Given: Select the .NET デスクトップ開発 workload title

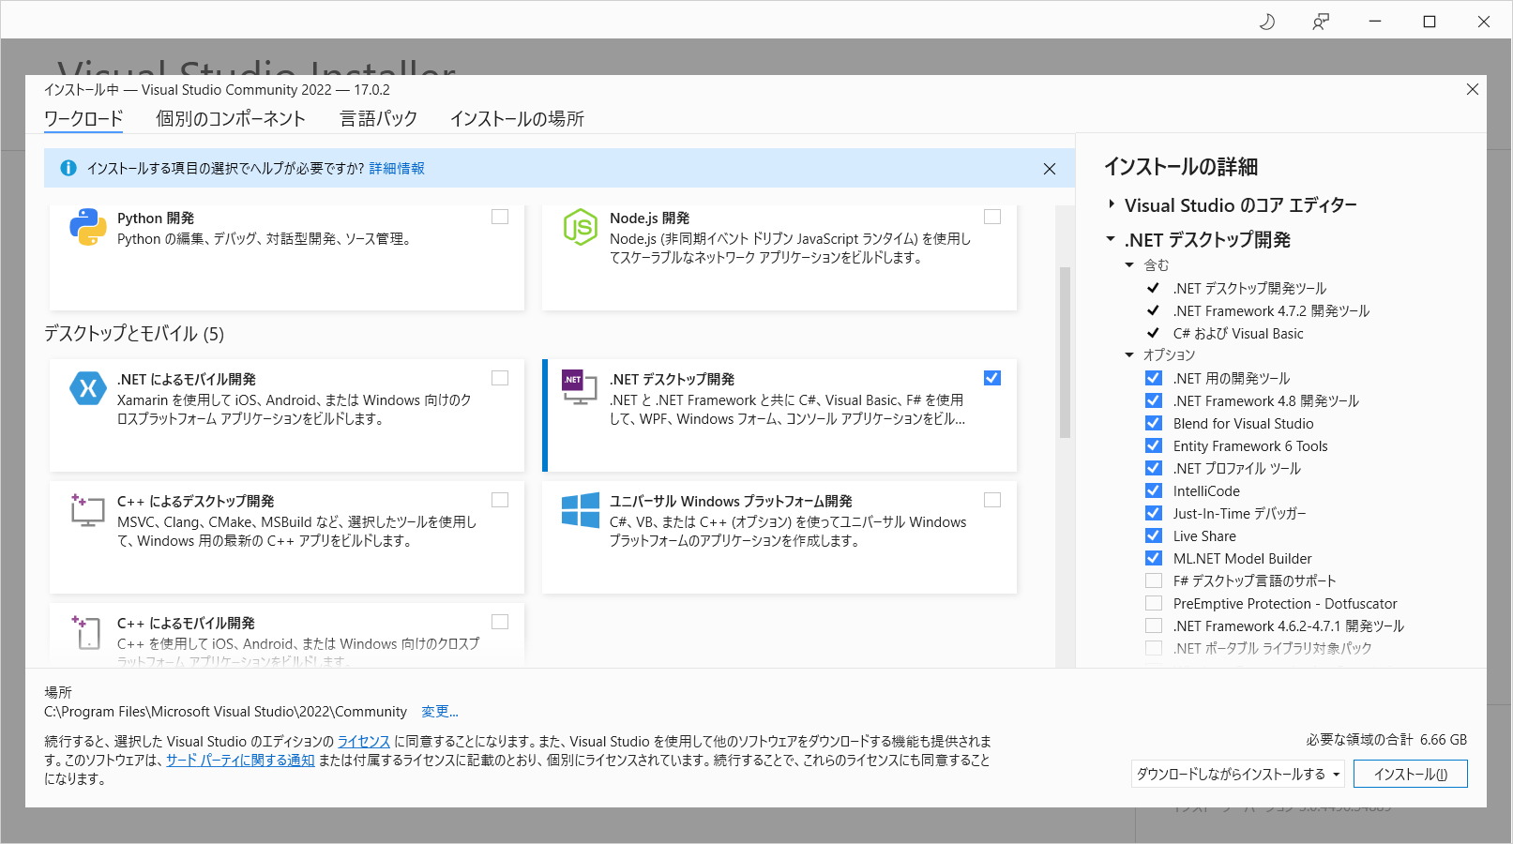Looking at the screenshot, I should (672, 379).
